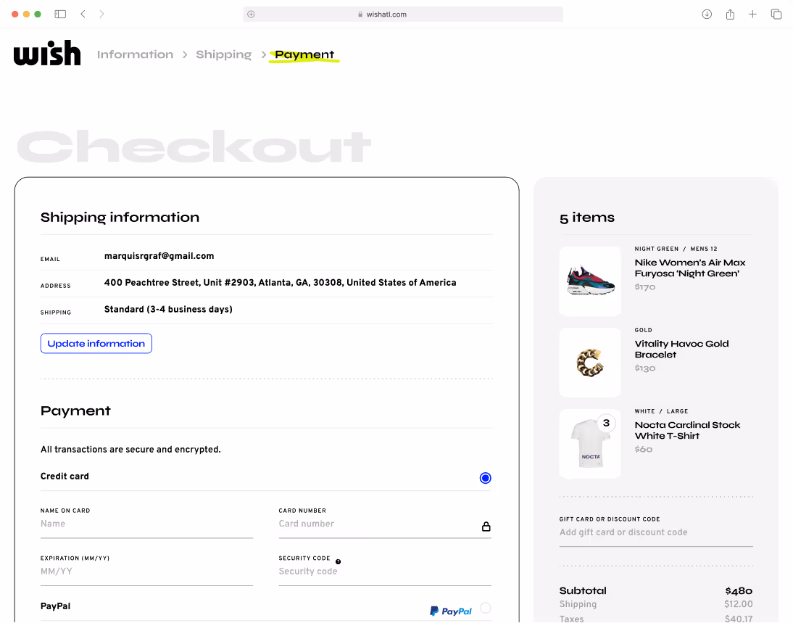Select the PayPal radio button
This screenshot has height=623, width=793.
pos(485,608)
